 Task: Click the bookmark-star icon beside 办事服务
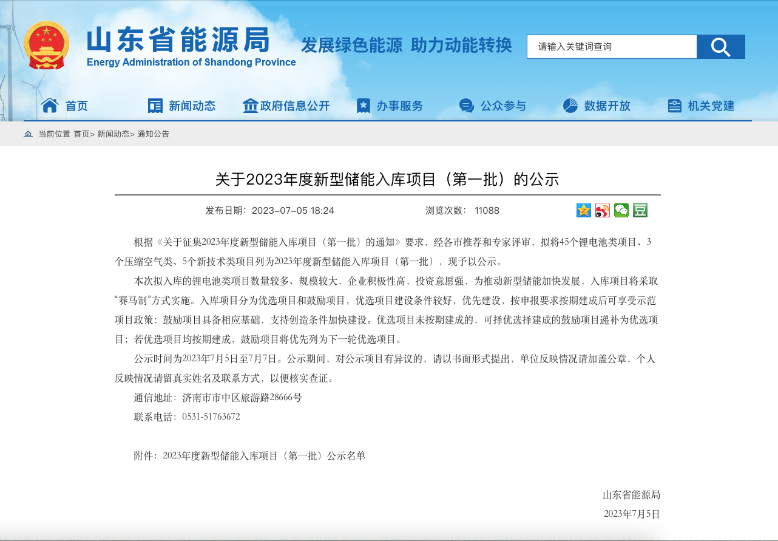(364, 106)
